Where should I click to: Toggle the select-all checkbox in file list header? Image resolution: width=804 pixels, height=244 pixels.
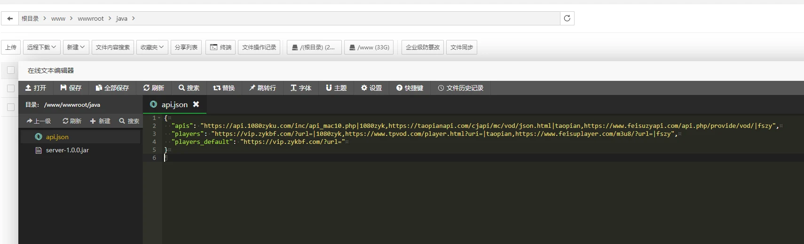(x=11, y=70)
